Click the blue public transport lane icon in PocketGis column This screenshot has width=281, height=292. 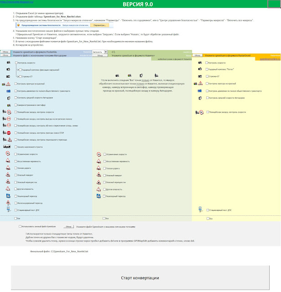pyautogui.click(x=9, y=91)
